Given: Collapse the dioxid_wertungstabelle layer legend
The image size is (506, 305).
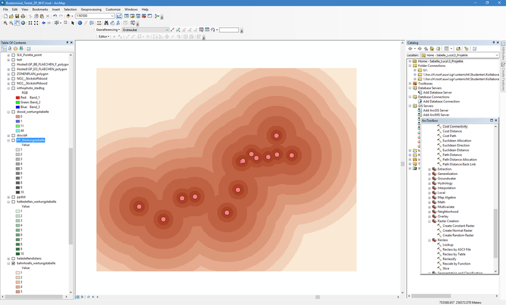Looking at the screenshot, I should pyautogui.click(x=9, y=111).
